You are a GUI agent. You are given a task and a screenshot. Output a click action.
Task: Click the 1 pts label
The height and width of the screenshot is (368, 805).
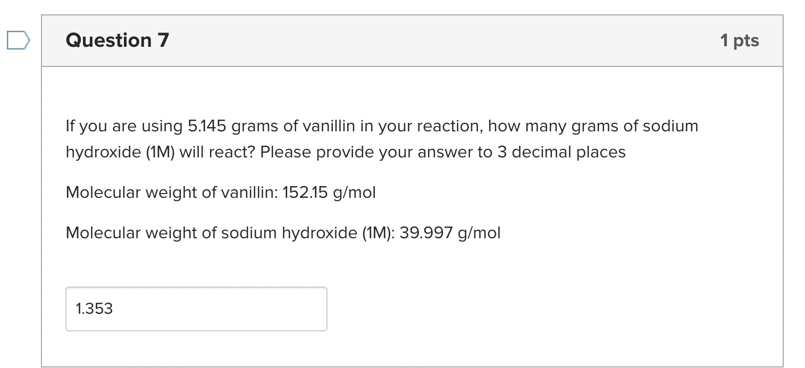coord(740,40)
